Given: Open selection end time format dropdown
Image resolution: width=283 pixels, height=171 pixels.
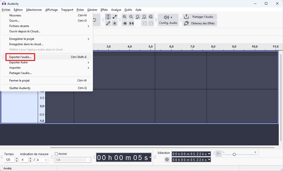Looking at the screenshot, I should (209, 160).
